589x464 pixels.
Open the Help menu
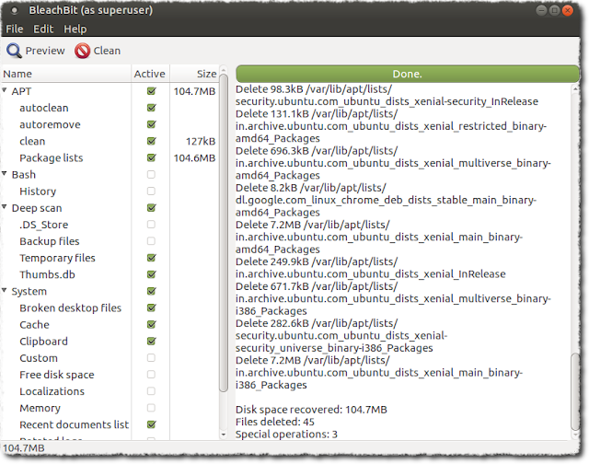point(75,29)
